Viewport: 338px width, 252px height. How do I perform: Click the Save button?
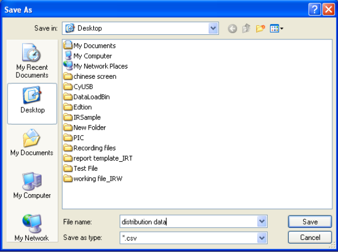(310, 222)
